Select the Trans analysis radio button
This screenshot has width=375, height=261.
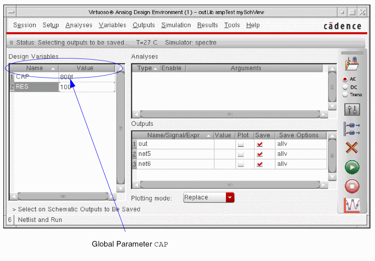click(x=345, y=95)
